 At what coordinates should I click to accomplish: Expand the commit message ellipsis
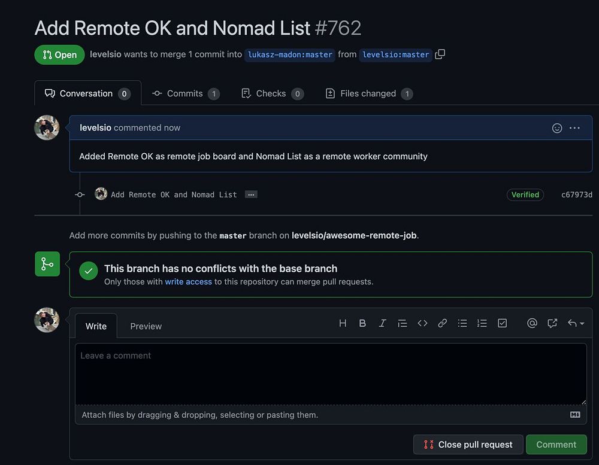tap(251, 194)
